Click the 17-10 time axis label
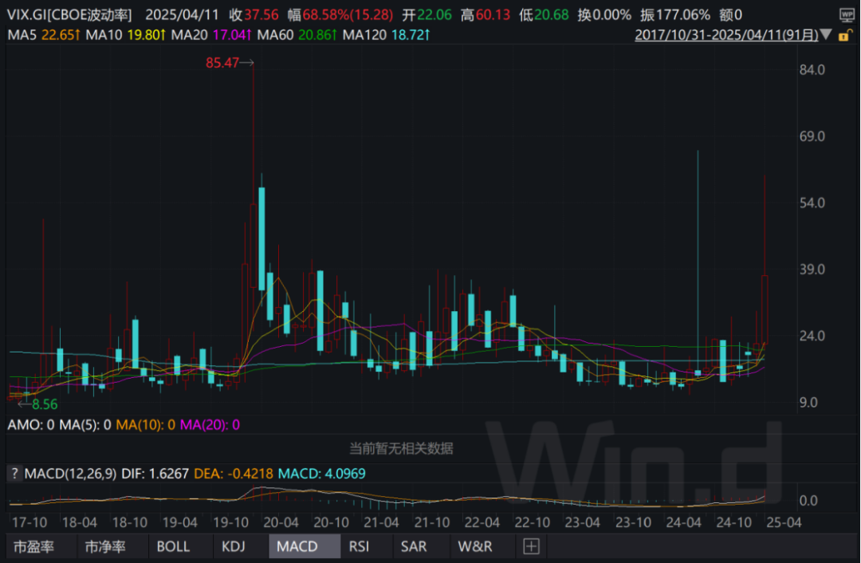The image size is (861, 563). [x=29, y=522]
